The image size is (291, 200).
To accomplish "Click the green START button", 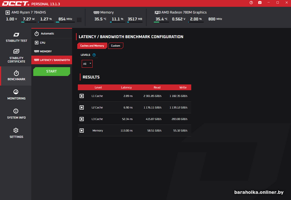I will [52, 71].
